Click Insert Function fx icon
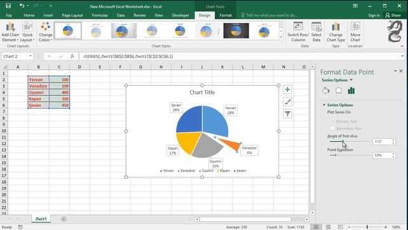The height and width of the screenshot is (230, 408). 72,56
